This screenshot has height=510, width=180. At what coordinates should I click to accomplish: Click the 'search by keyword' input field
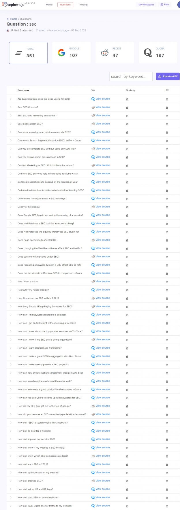click(131, 76)
